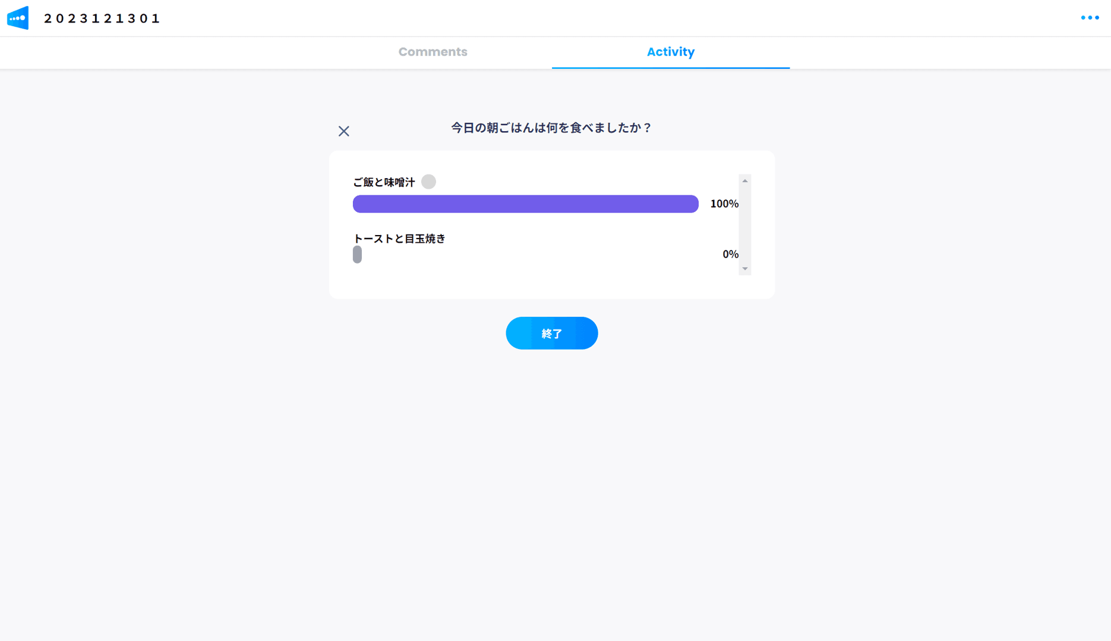Click the poll question heading text
1111x641 pixels.
point(551,128)
